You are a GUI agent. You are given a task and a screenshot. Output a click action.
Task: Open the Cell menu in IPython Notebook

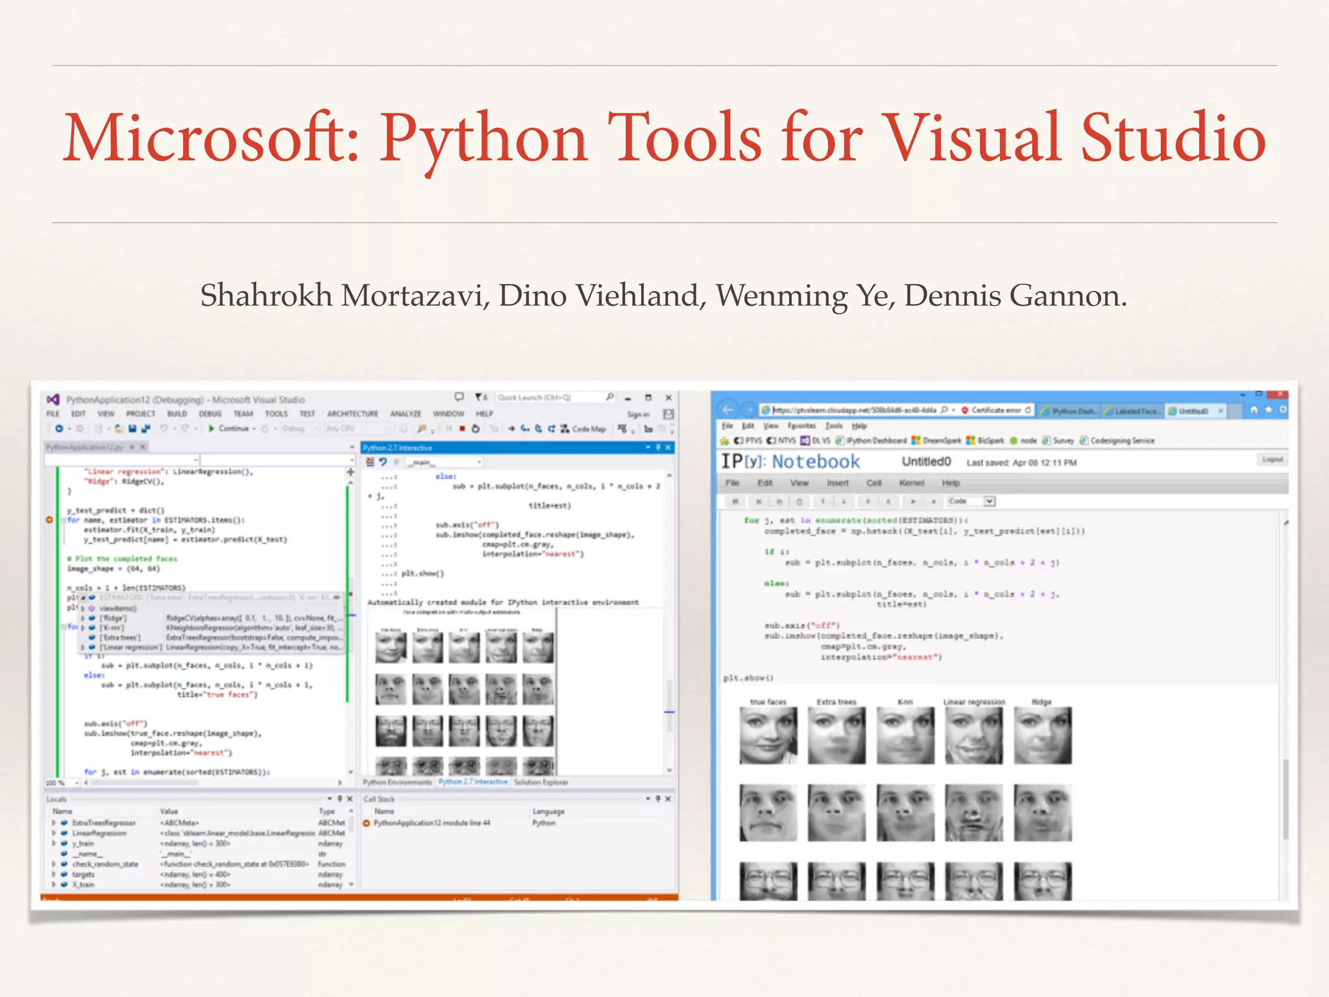(873, 483)
